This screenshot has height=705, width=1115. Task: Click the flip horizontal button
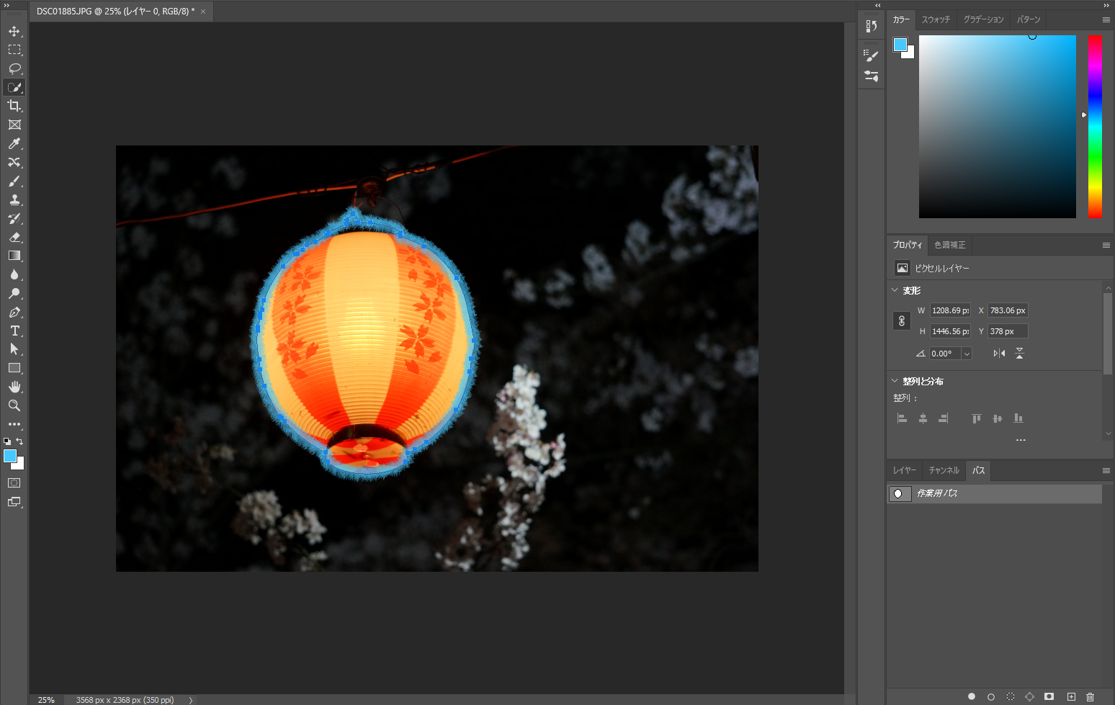[x=999, y=354]
